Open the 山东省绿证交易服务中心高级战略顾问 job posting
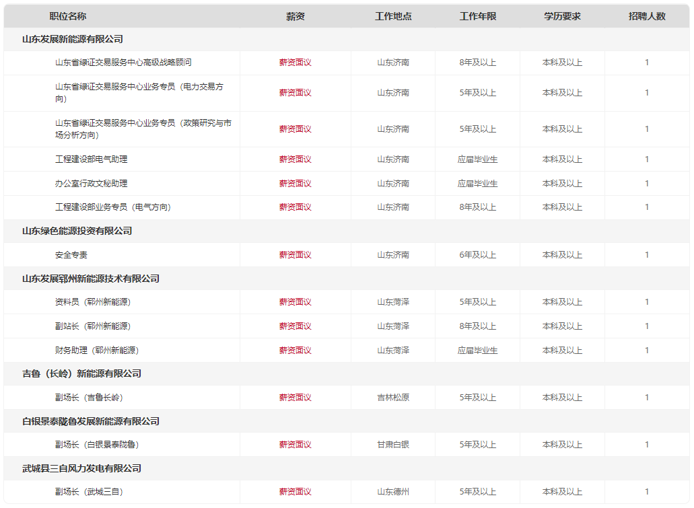The image size is (694, 508). coord(123,62)
